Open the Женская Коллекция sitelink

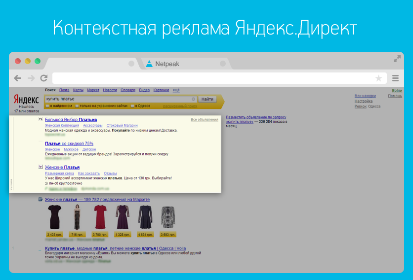pyautogui.click(x=62, y=125)
